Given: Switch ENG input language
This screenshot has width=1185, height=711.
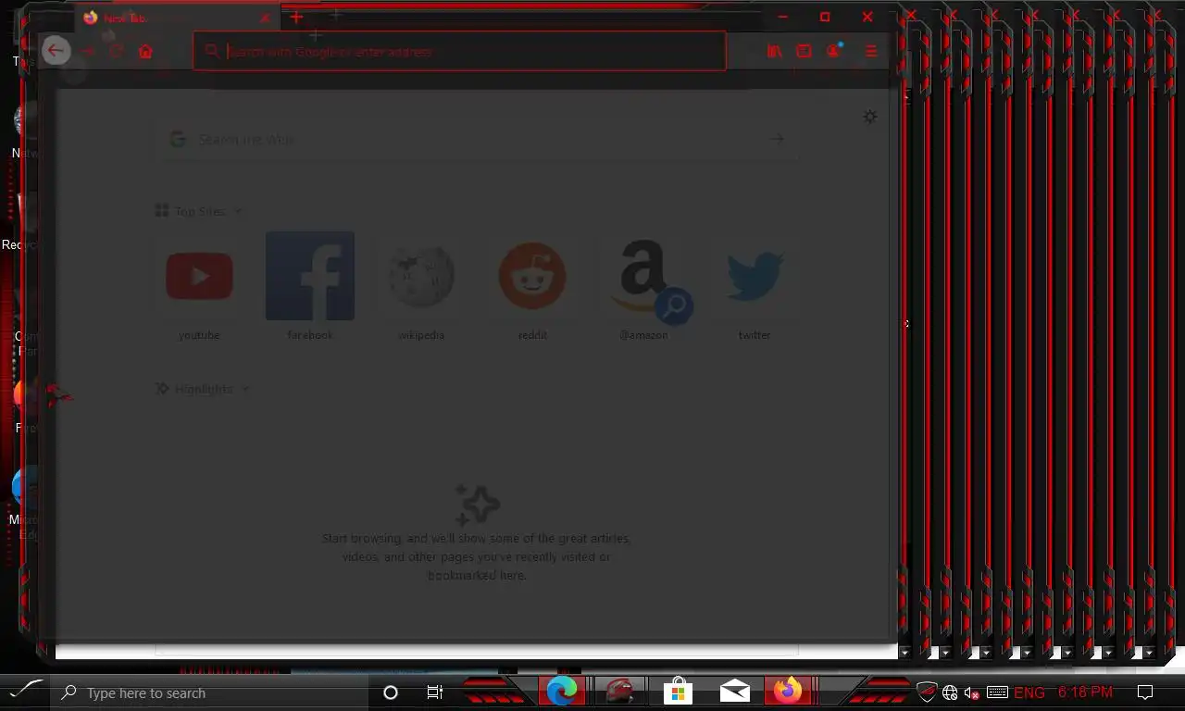Looking at the screenshot, I should 1029,692.
